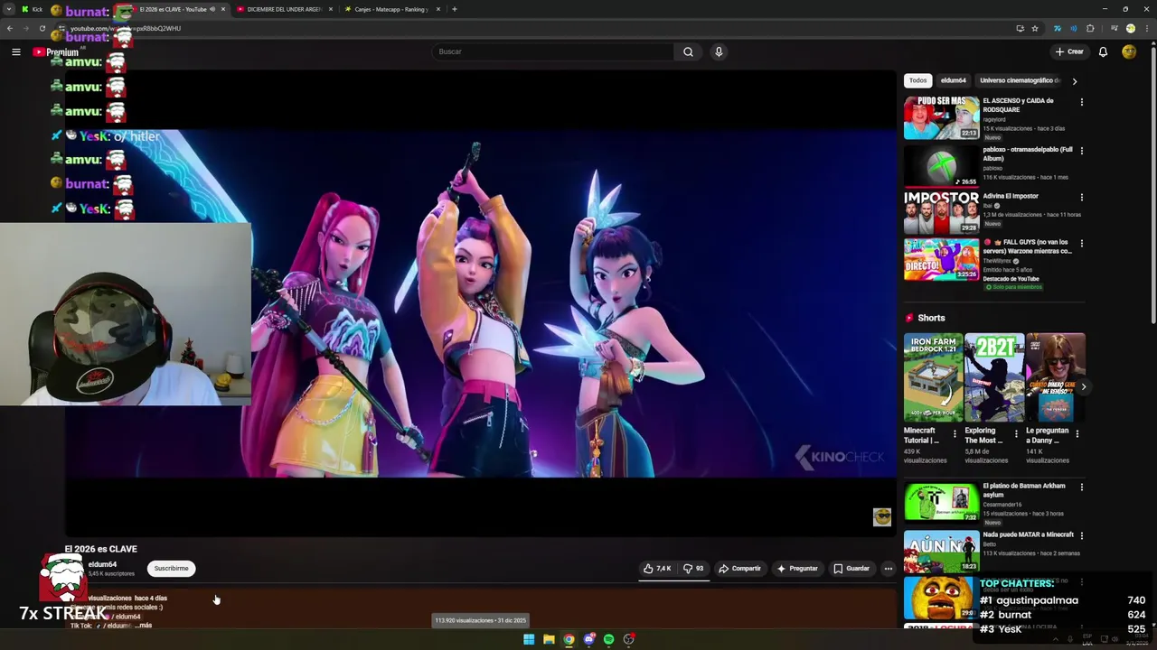Switch to DICIEMBRE DEL UNDER ARGEN tab
This screenshot has height=650, width=1157.
(285, 9)
